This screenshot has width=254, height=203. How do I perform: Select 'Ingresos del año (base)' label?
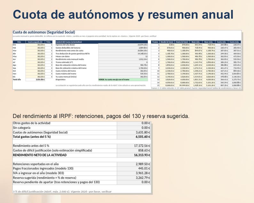65,45
